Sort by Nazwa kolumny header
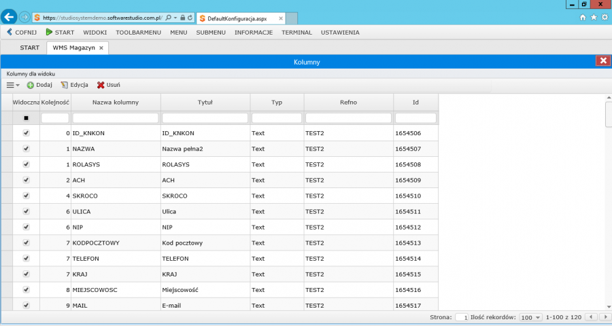 (x=116, y=102)
